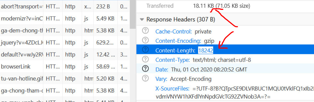Click the request list vertical scrollbar
Screen dimensions: 314x102
[133, 14]
